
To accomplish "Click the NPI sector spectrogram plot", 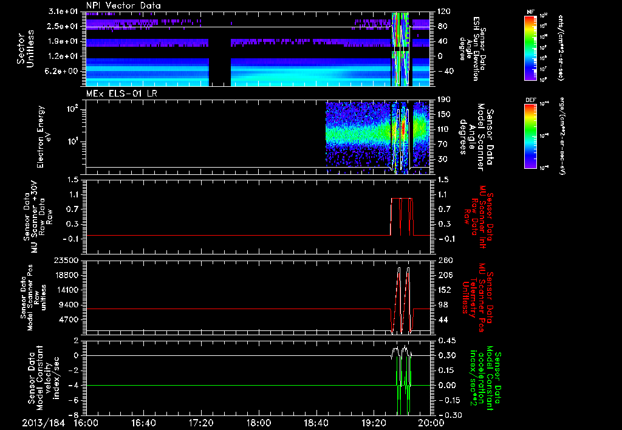I will pyautogui.click(x=258, y=49).
